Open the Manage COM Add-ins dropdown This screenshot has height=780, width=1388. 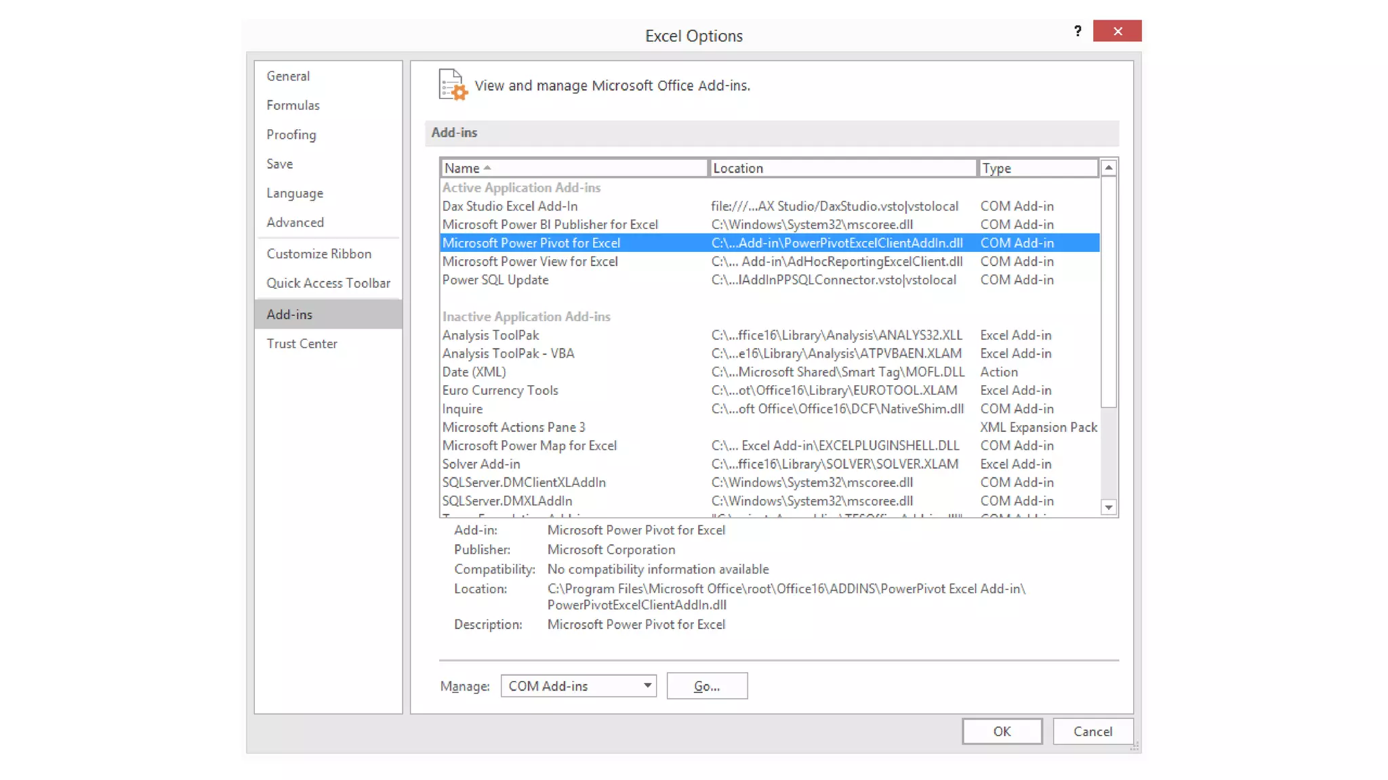pyautogui.click(x=578, y=686)
